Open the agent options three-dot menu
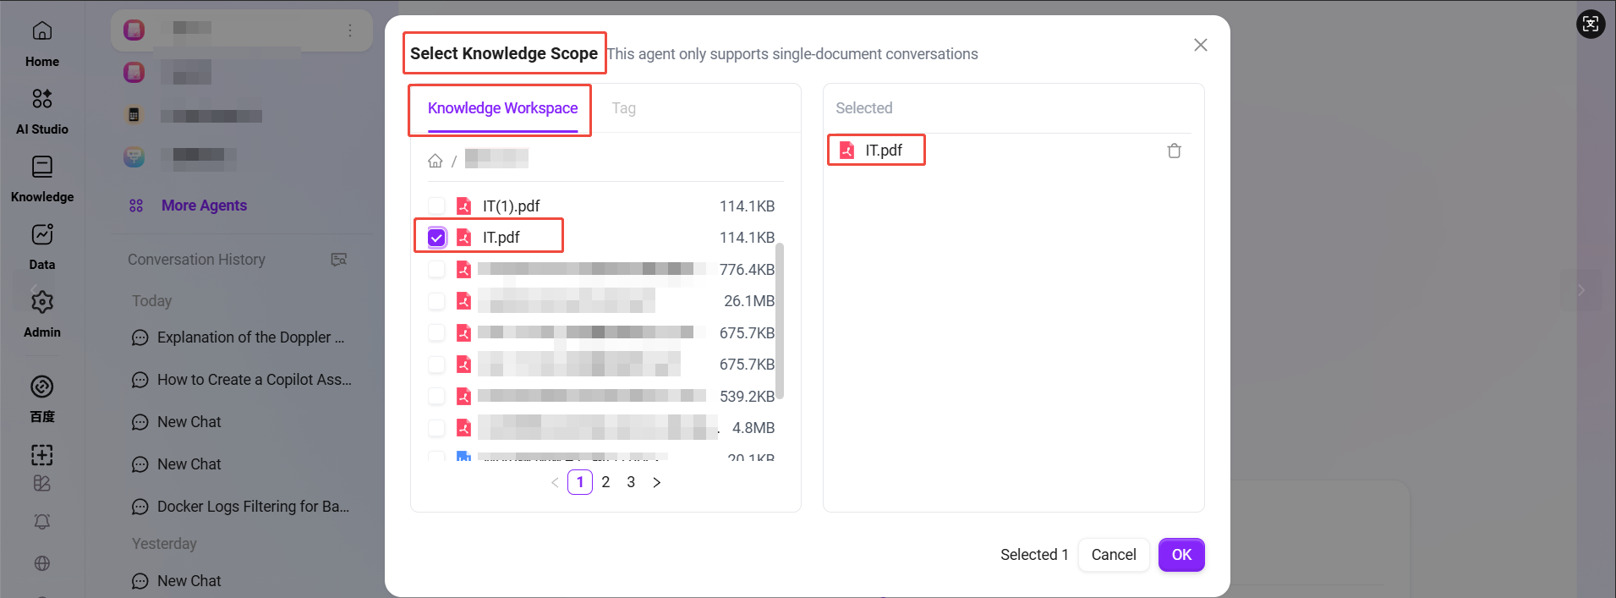Viewport: 1616px width, 598px height. tap(350, 30)
